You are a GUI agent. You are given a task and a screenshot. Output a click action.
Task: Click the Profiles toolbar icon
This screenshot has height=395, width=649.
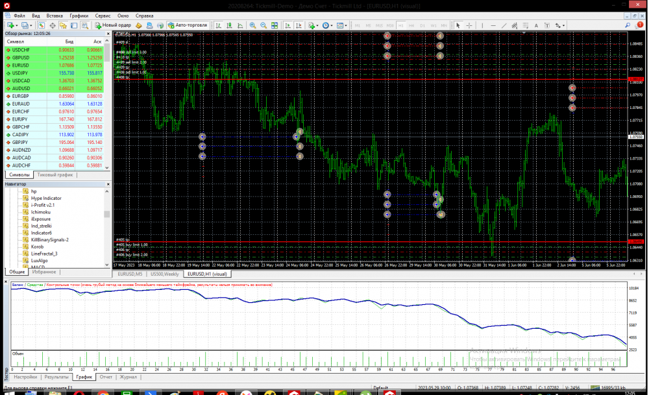pyautogui.click(x=25, y=25)
